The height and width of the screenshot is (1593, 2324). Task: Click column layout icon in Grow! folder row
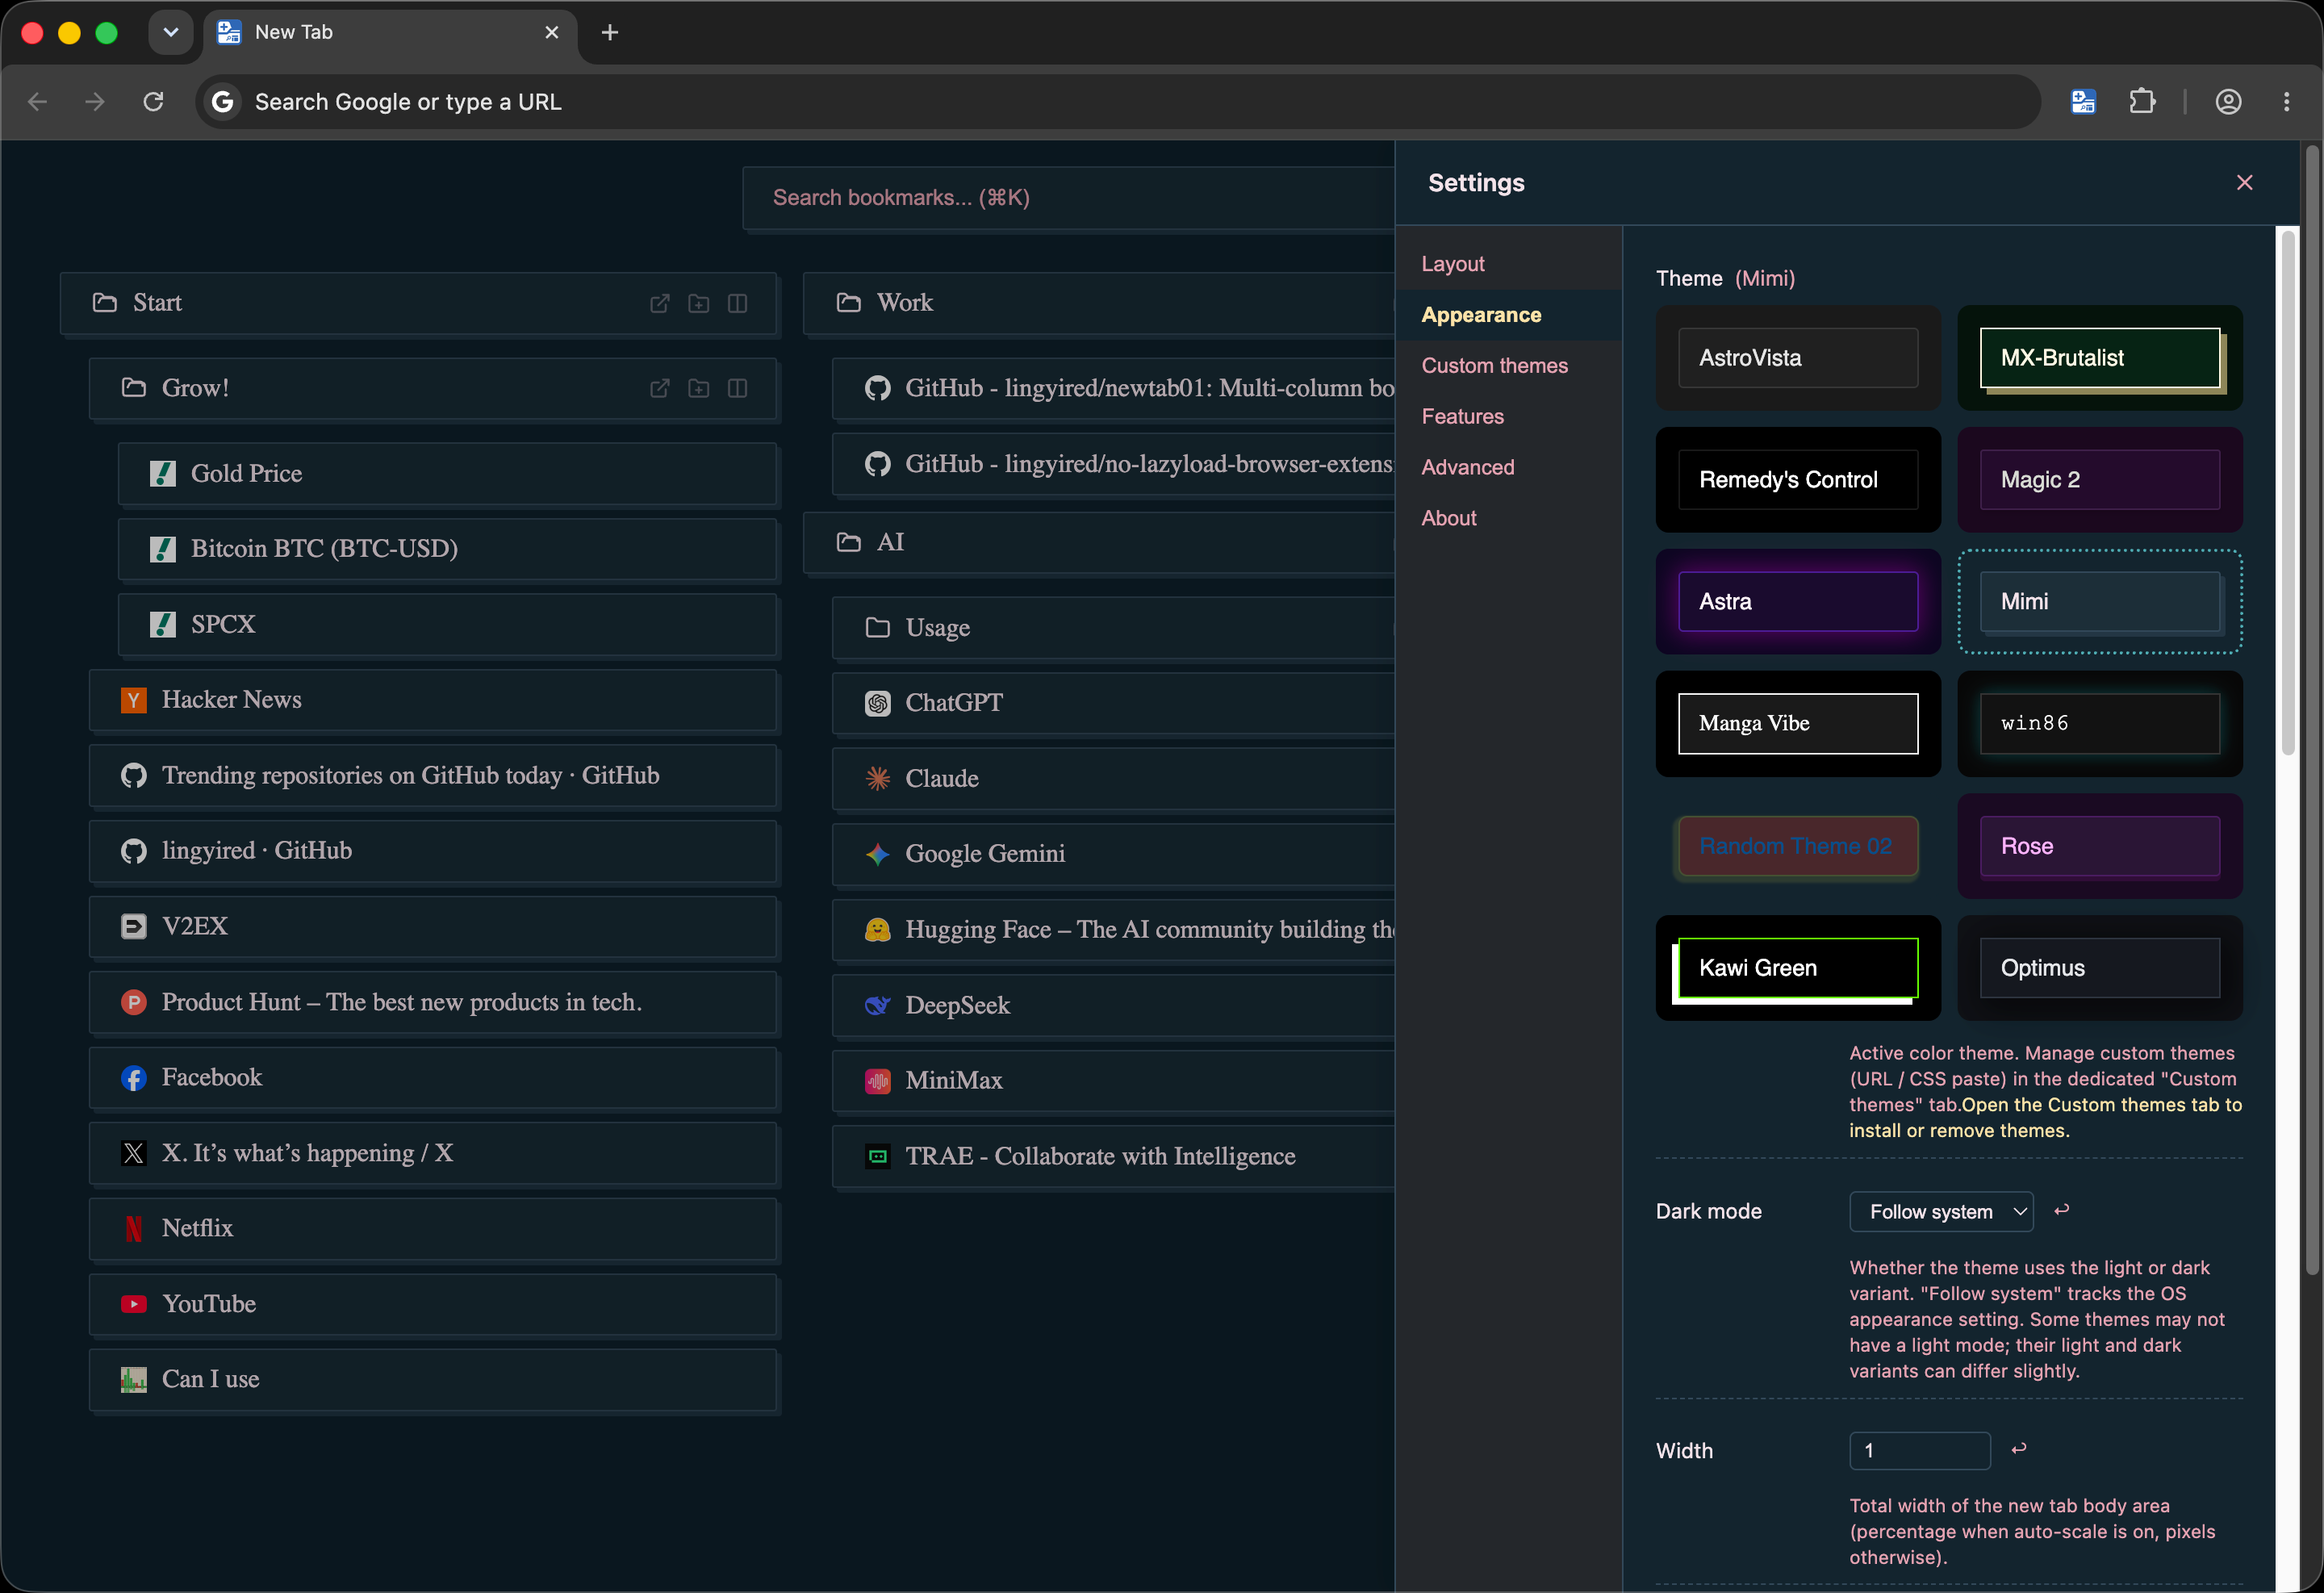pos(737,388)
